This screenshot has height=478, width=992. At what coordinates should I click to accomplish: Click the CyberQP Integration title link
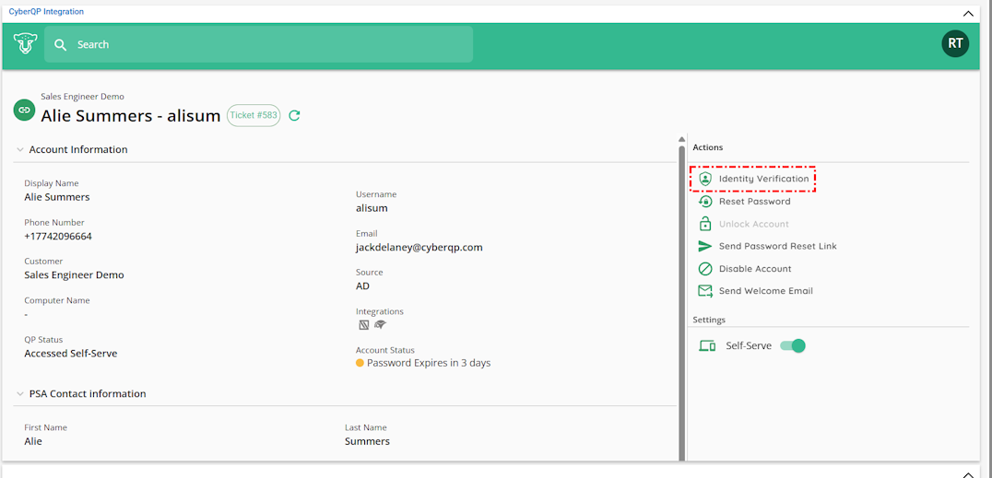coord(46,12)
